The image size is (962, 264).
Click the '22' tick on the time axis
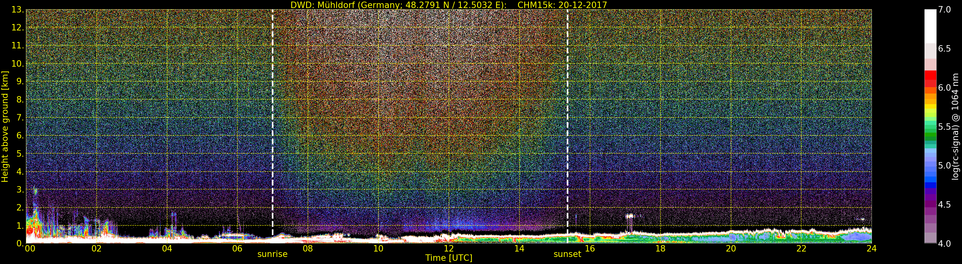801,248
